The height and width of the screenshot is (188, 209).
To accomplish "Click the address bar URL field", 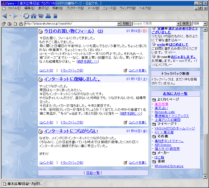I will tap(71, 24).
